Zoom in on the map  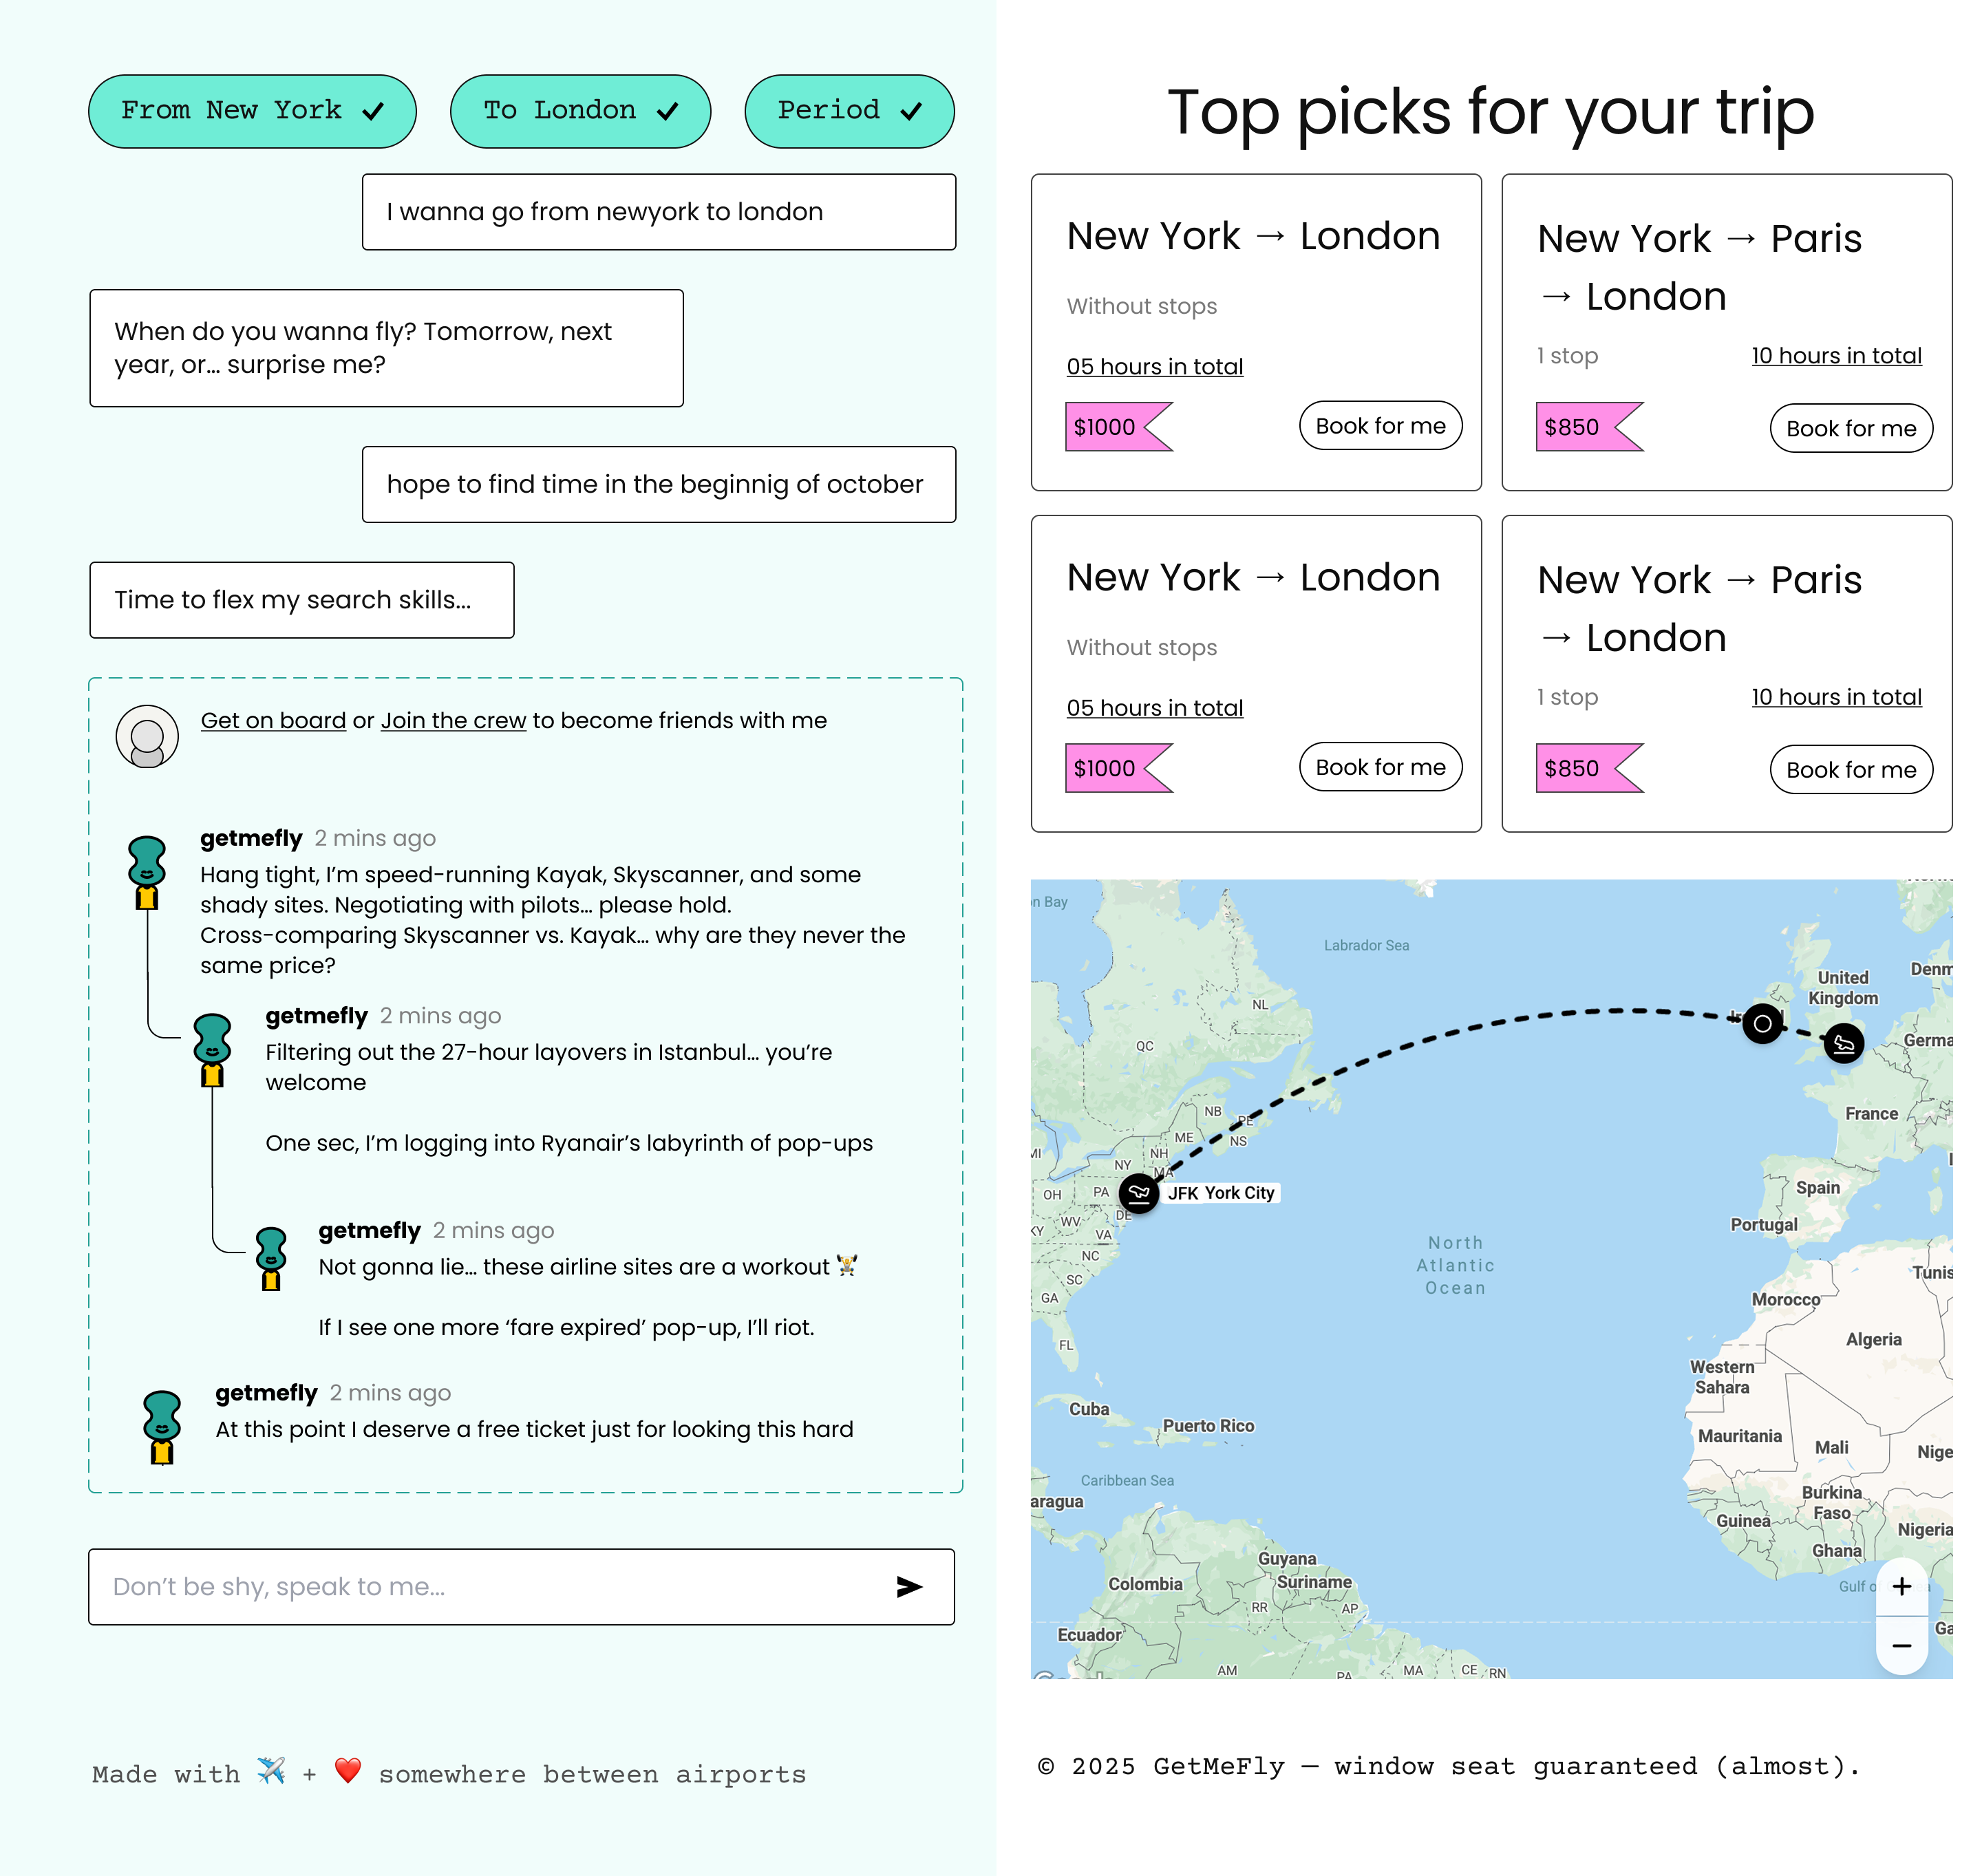pos(1901,1586)
